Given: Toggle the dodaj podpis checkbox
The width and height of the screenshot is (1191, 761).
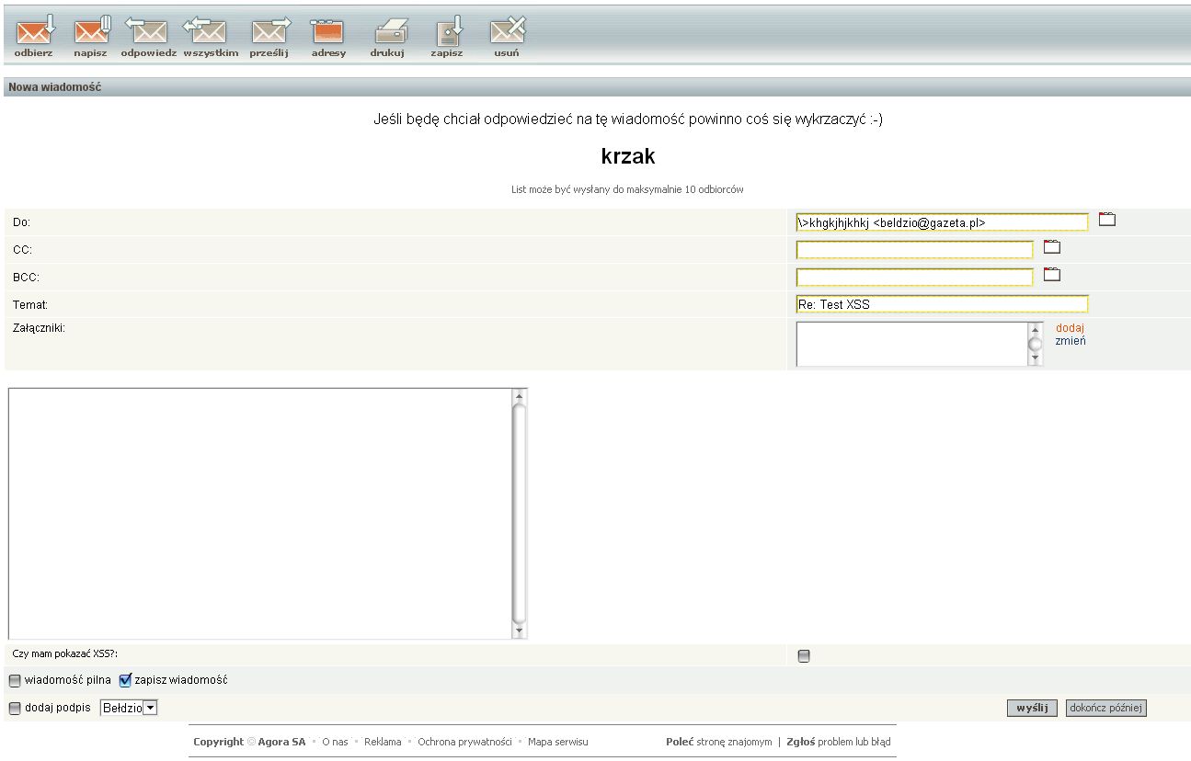Looking at the screenshot, I should pyautogui.click(x=15, y=709).
